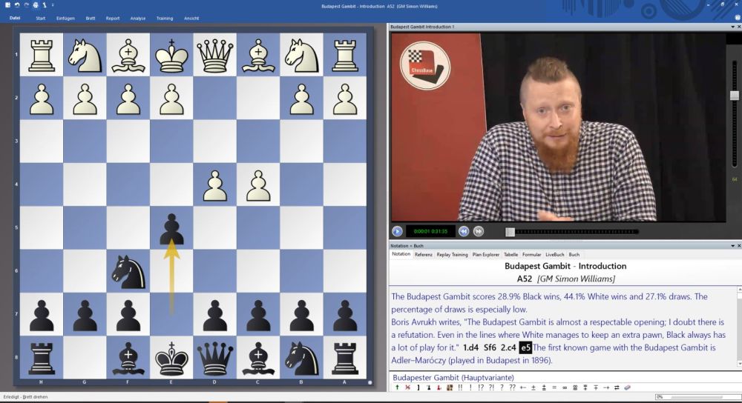Click the '∓' Black is better symbol
This screenshot has width=742, height=403.
pyautogui.click(x=595, y=387)
